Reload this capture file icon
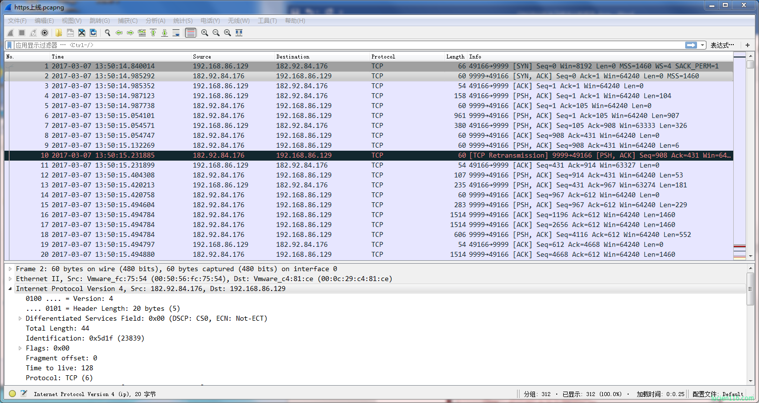Screen dimensions: 759x403 (93, 33)
